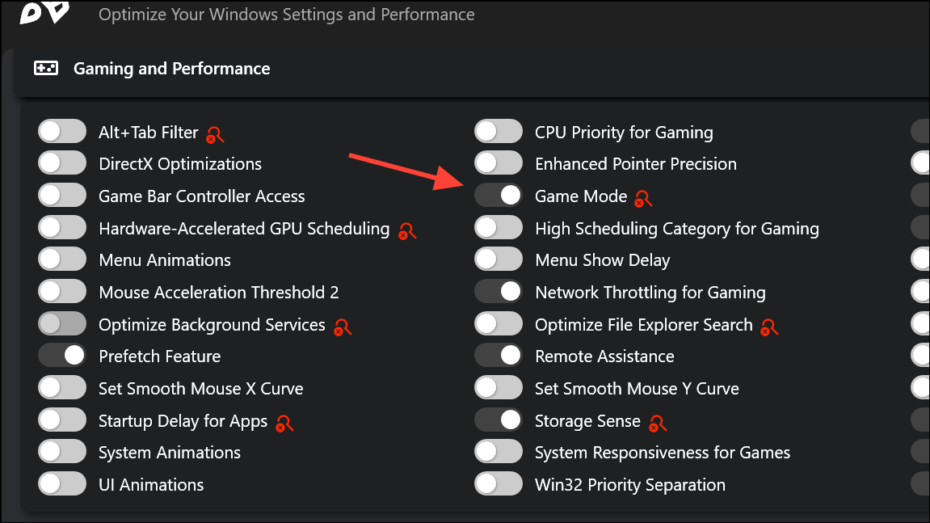
Task: Click the warning icon beside Alt+Tab Filter
Action: coord(215,135)
